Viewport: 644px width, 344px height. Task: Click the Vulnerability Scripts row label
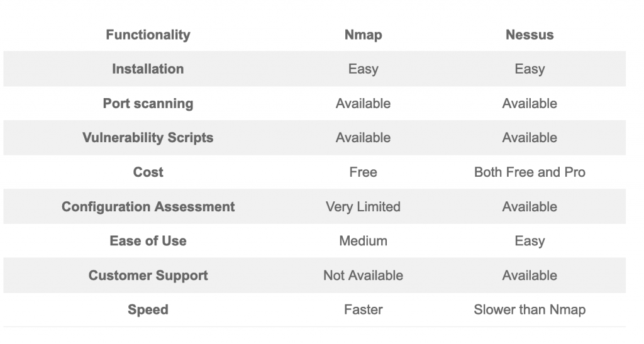click(148, 138)
